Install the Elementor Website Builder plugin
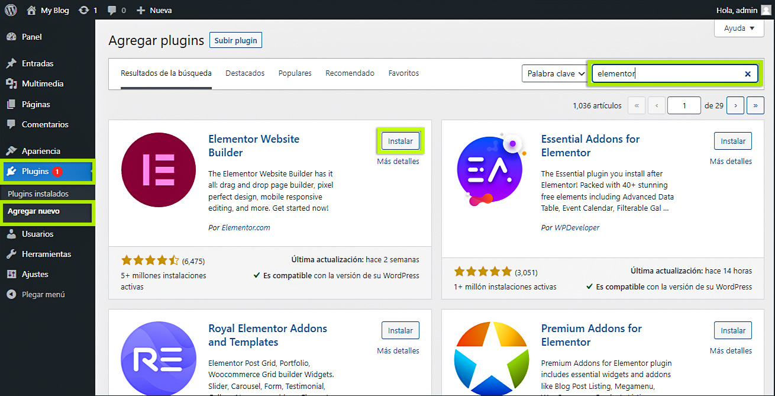The height and width of the screenshot is (396, 775). pyautogui.click(x=401, y=141)
